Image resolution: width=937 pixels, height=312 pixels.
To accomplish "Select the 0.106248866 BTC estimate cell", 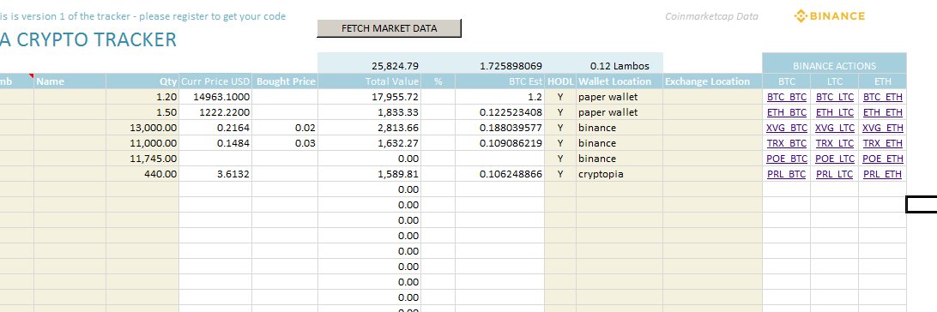I will 499,174.
